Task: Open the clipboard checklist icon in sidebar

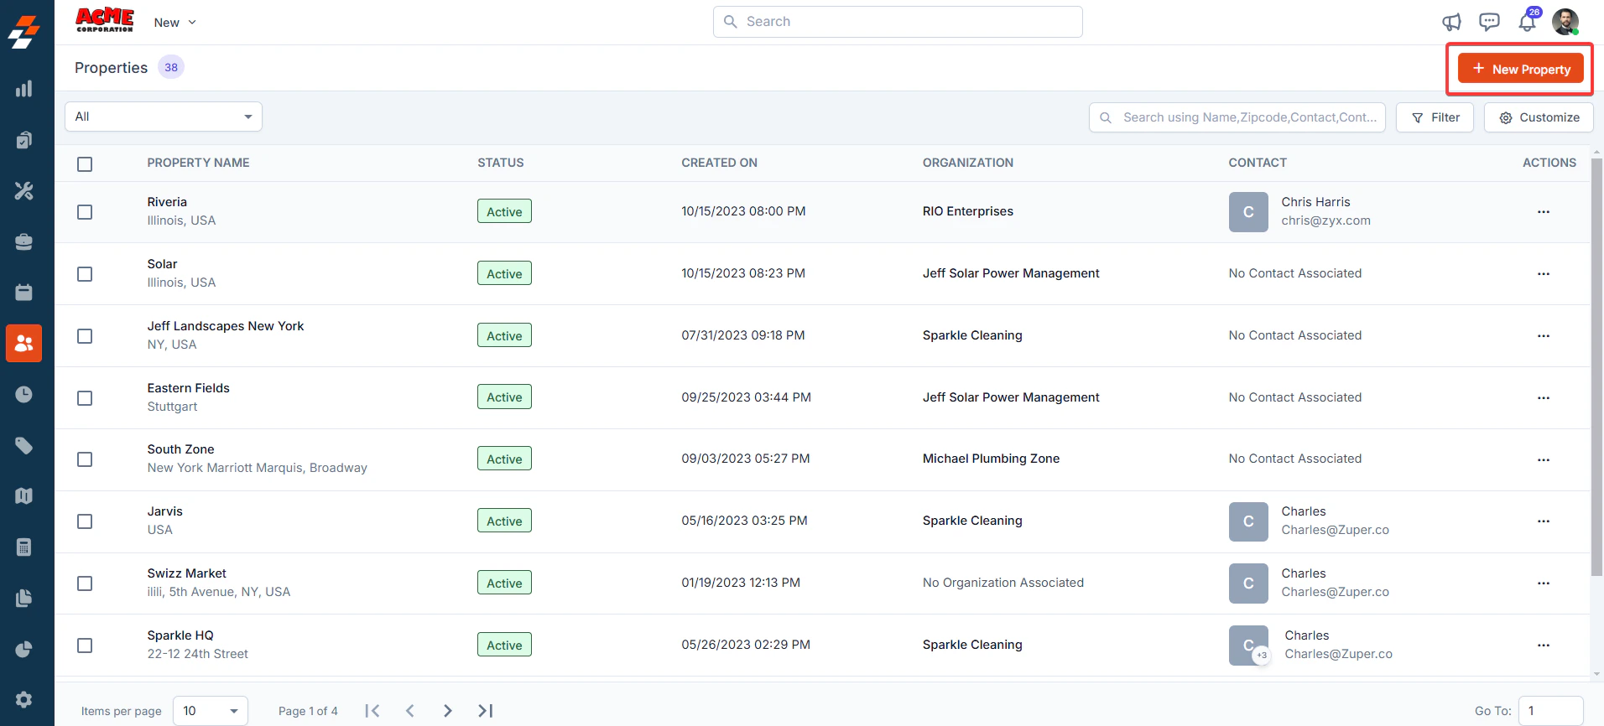Action: click(23, 140)
